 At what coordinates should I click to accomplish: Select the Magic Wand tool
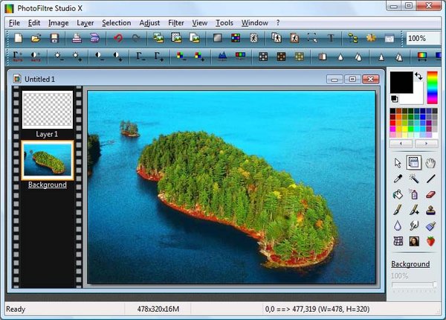414,179
